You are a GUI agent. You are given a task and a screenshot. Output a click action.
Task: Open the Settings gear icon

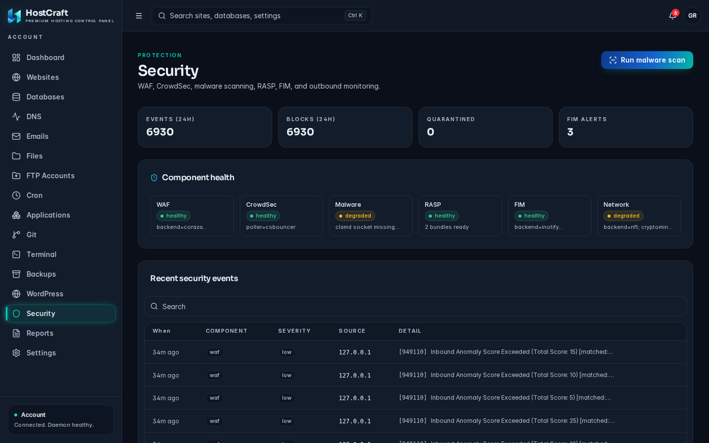pyautogui.click(x=16, y=353)
